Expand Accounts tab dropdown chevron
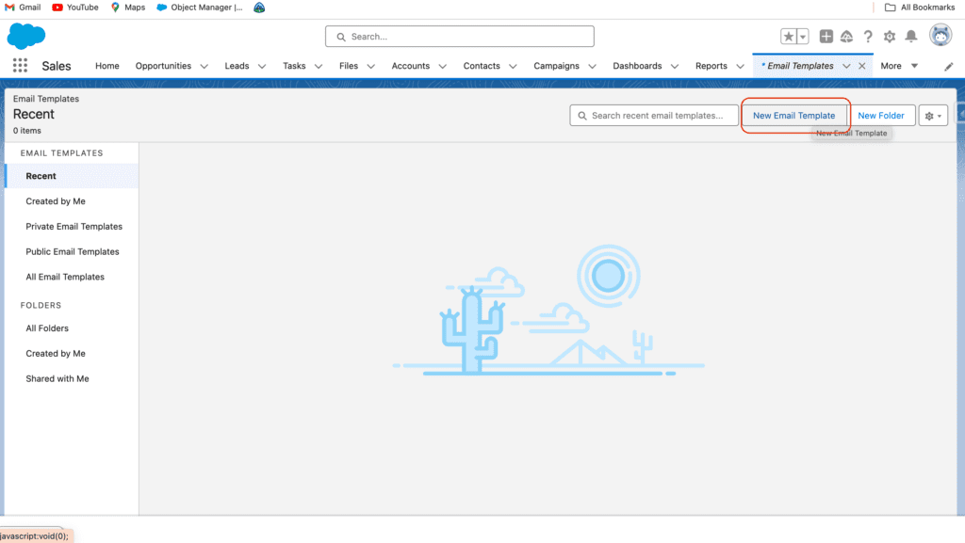Image resolution: width=965 pixels, height=543 pixels. [x=442, y=66]
